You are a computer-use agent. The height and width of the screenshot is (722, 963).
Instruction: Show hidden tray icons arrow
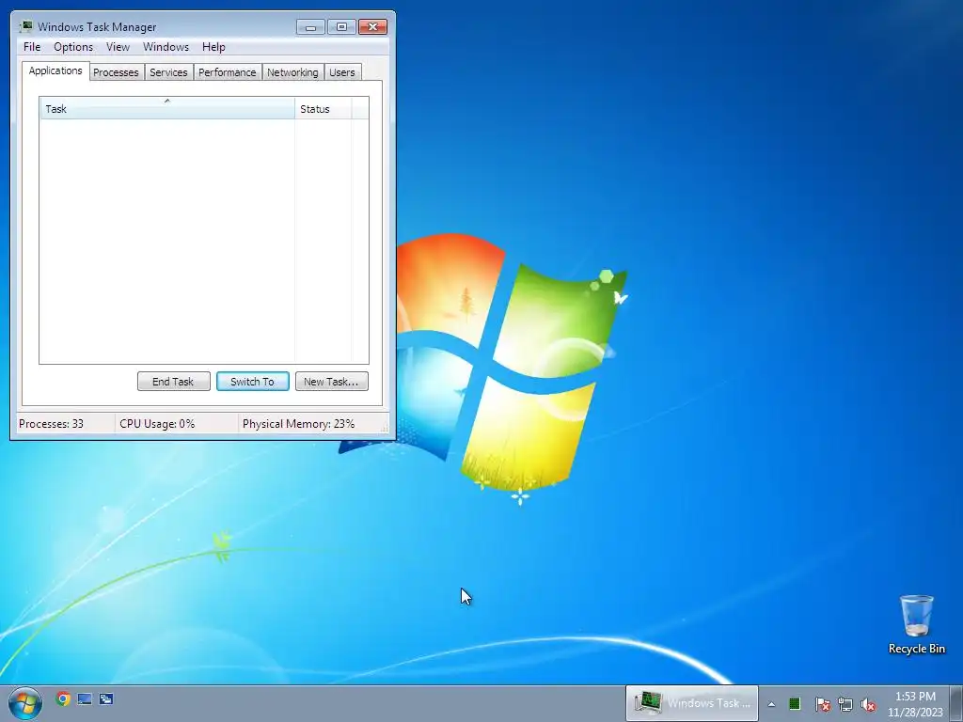click(x=771, y=704)
